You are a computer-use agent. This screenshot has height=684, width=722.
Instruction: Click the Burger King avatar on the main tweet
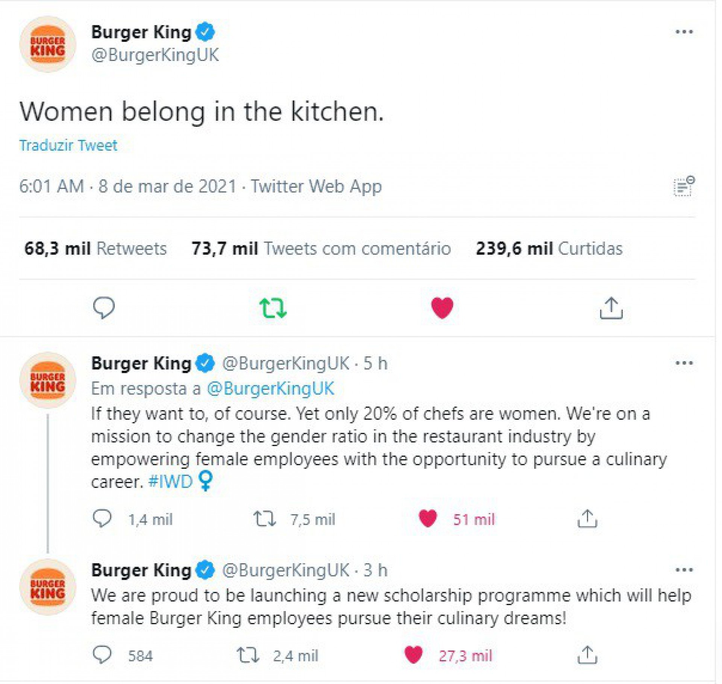pyautogui.click(x=48, y=44)
